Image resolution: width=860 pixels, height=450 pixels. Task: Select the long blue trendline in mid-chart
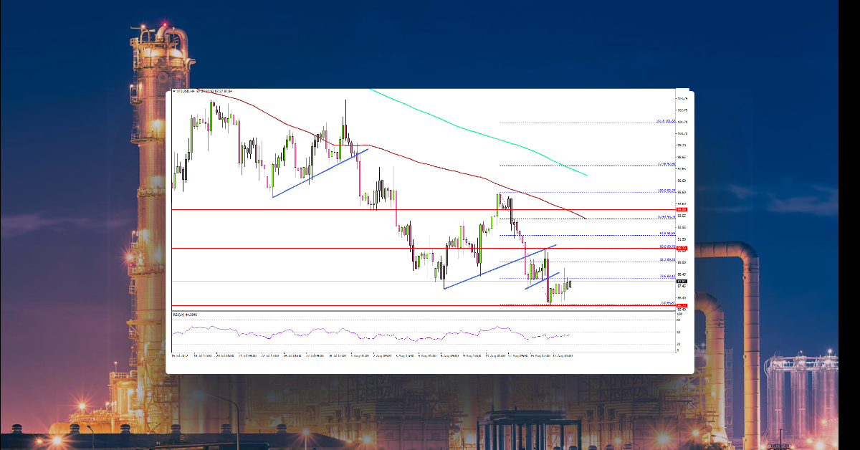pyautogui.click(x=500, y=267)
